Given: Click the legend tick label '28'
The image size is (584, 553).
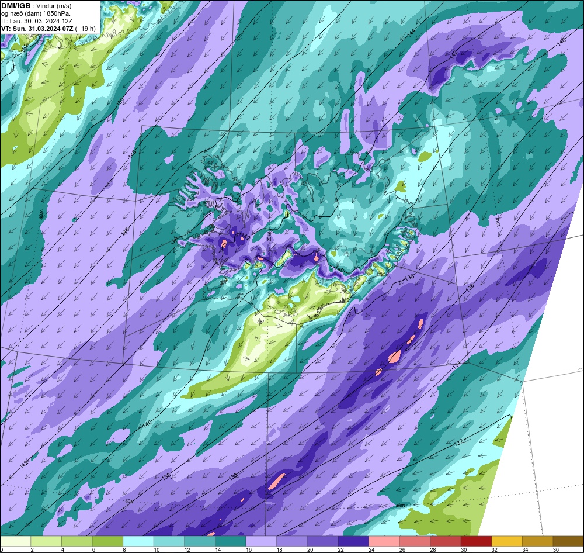Looking at the screenshot, I should (433, 549).
